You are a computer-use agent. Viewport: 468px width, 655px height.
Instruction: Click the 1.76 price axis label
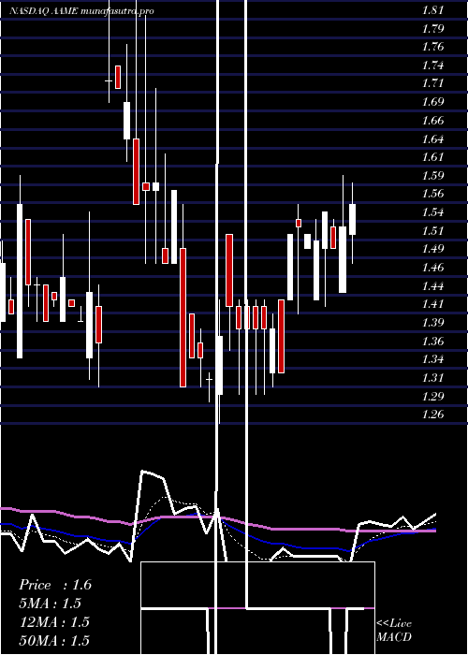click(x=432, y=47)
